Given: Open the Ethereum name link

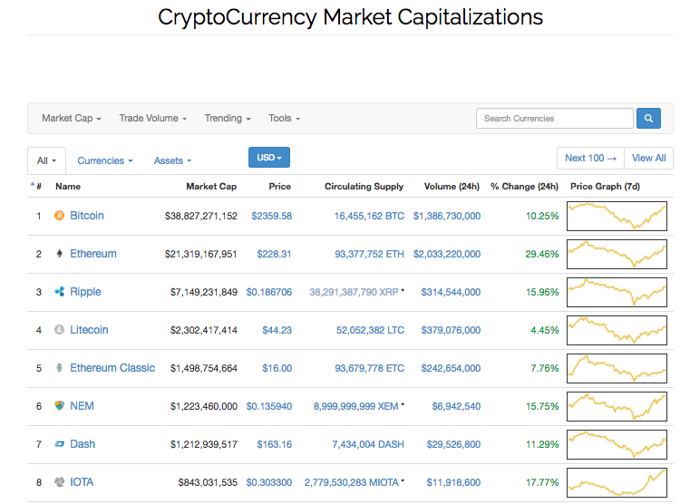Looking at the screenshot, I should coord(93,253).
